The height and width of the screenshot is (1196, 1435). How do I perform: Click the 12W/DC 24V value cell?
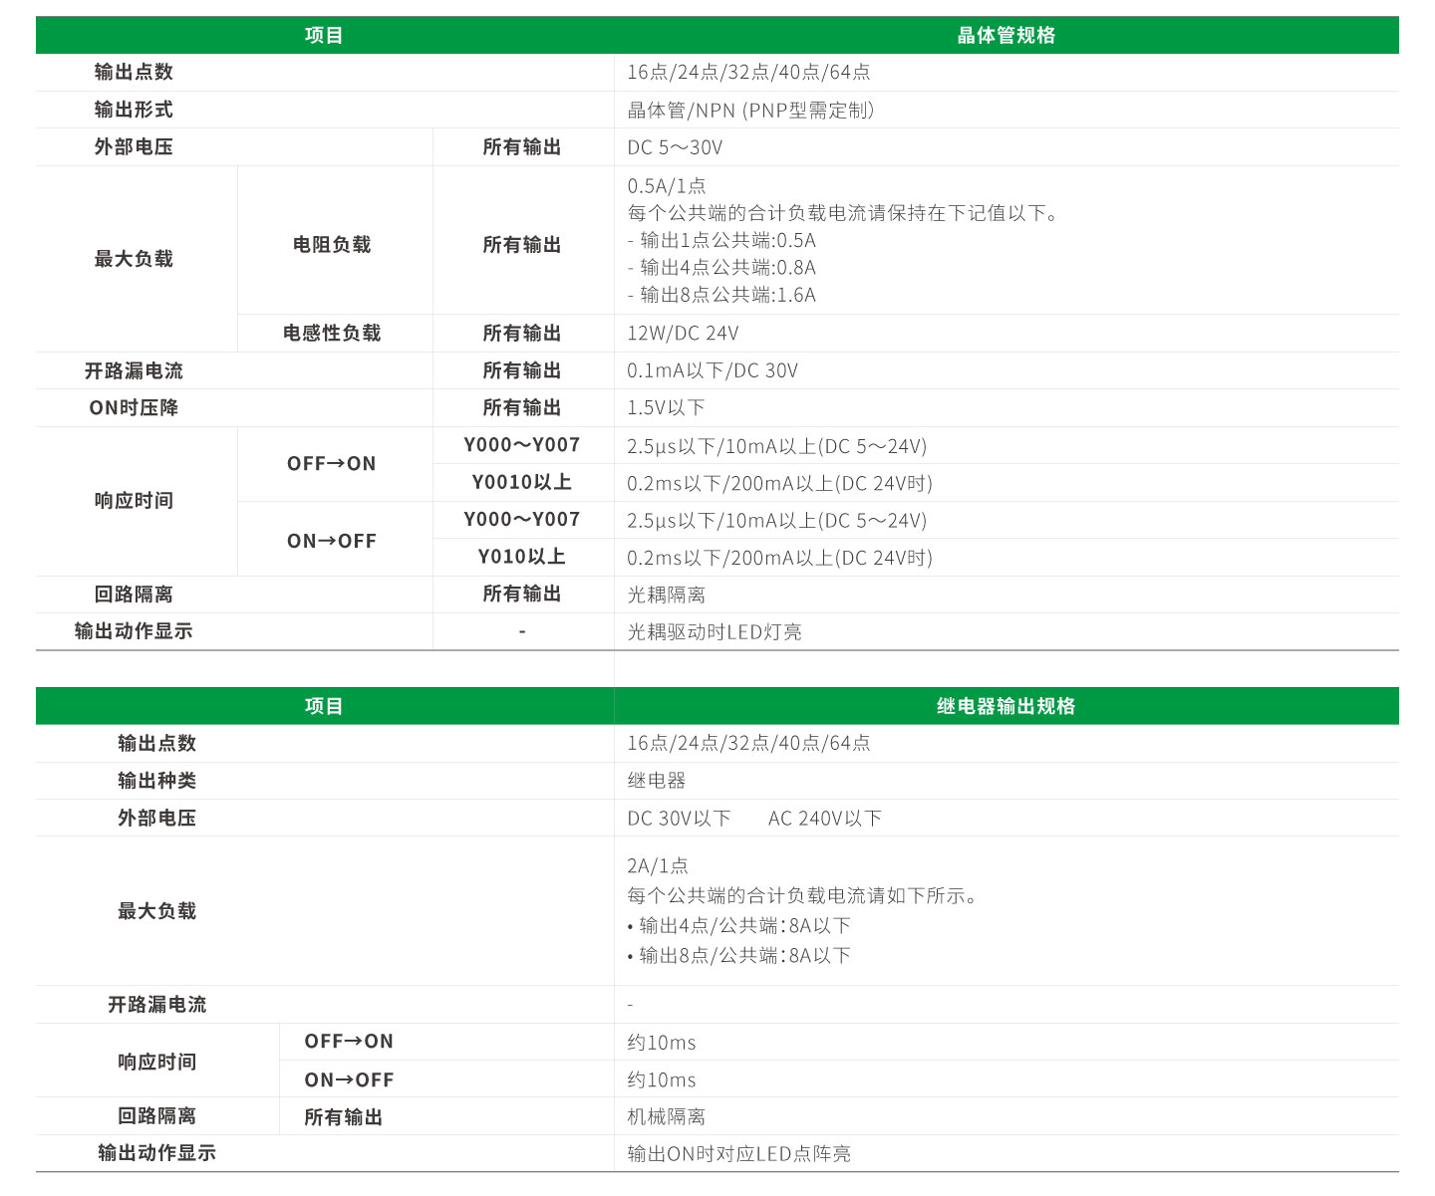pyautogui.click(x=685, y=333)
